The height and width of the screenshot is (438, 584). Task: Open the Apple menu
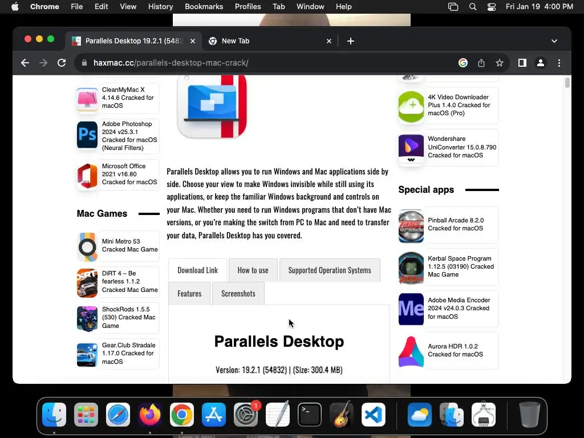coord(15,7)
